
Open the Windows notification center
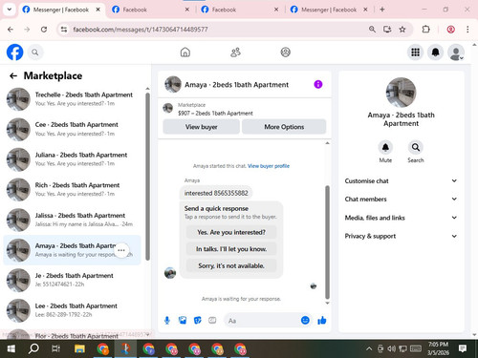[463, 348]
